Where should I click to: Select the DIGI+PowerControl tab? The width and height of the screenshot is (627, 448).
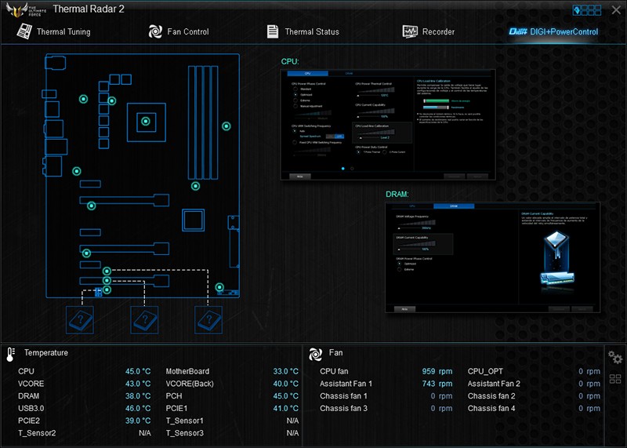[x=553, y=31]
